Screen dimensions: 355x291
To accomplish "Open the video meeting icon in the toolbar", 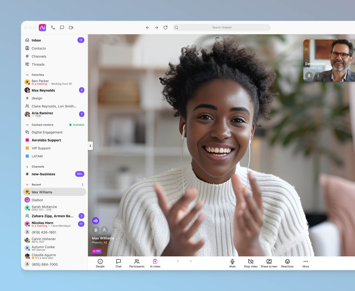I will pos(71,28).
